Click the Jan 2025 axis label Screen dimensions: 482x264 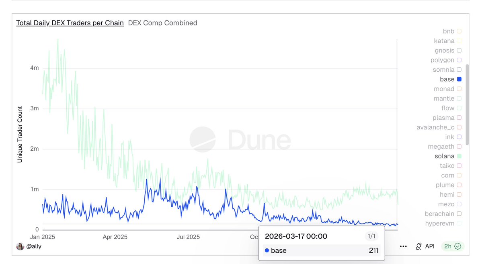(x=43, y=237)
